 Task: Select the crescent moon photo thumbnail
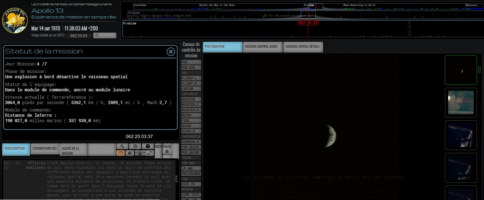461,70
